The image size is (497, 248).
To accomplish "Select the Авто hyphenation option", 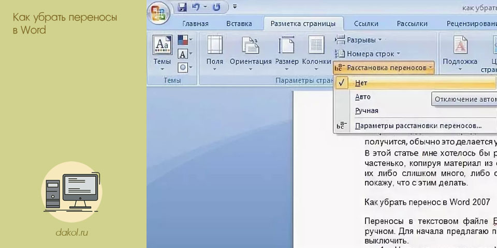I will [362, 97].
